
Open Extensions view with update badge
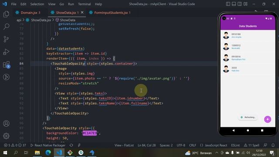(x=7, y=65)
